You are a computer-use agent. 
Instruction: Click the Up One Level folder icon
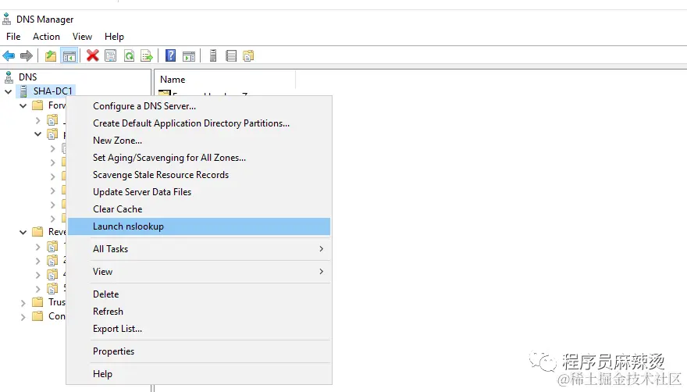[x=51, y=56]
